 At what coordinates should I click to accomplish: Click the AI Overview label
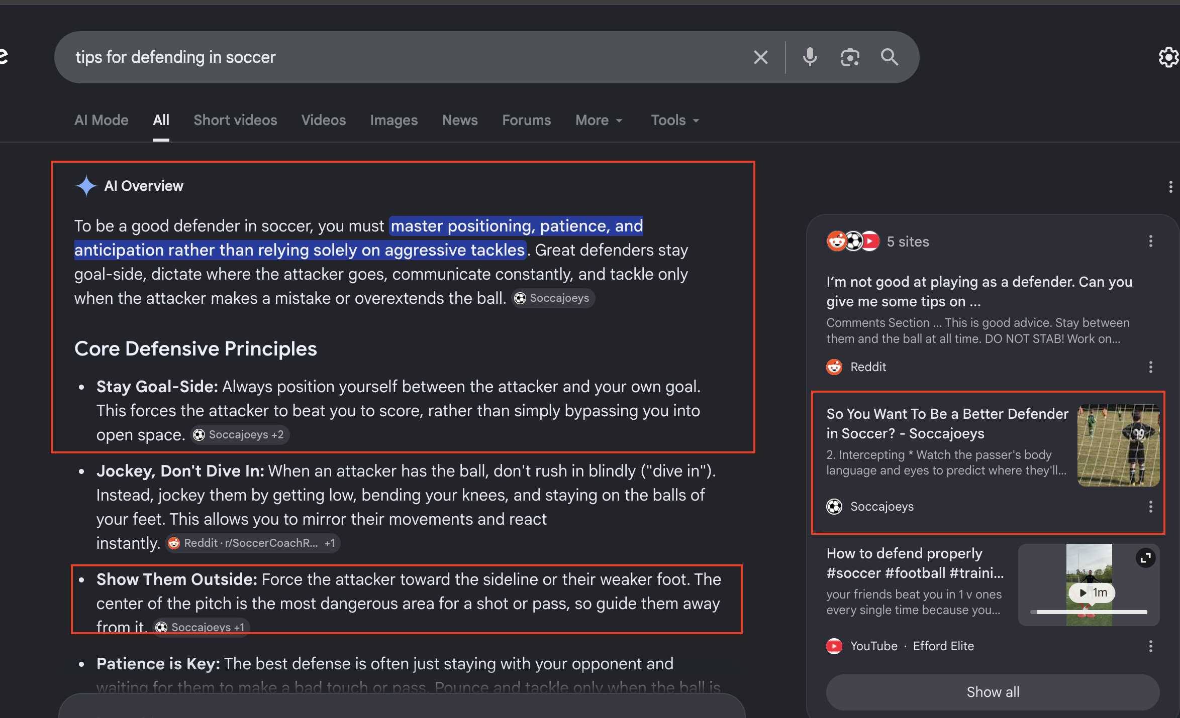(144, 186)
